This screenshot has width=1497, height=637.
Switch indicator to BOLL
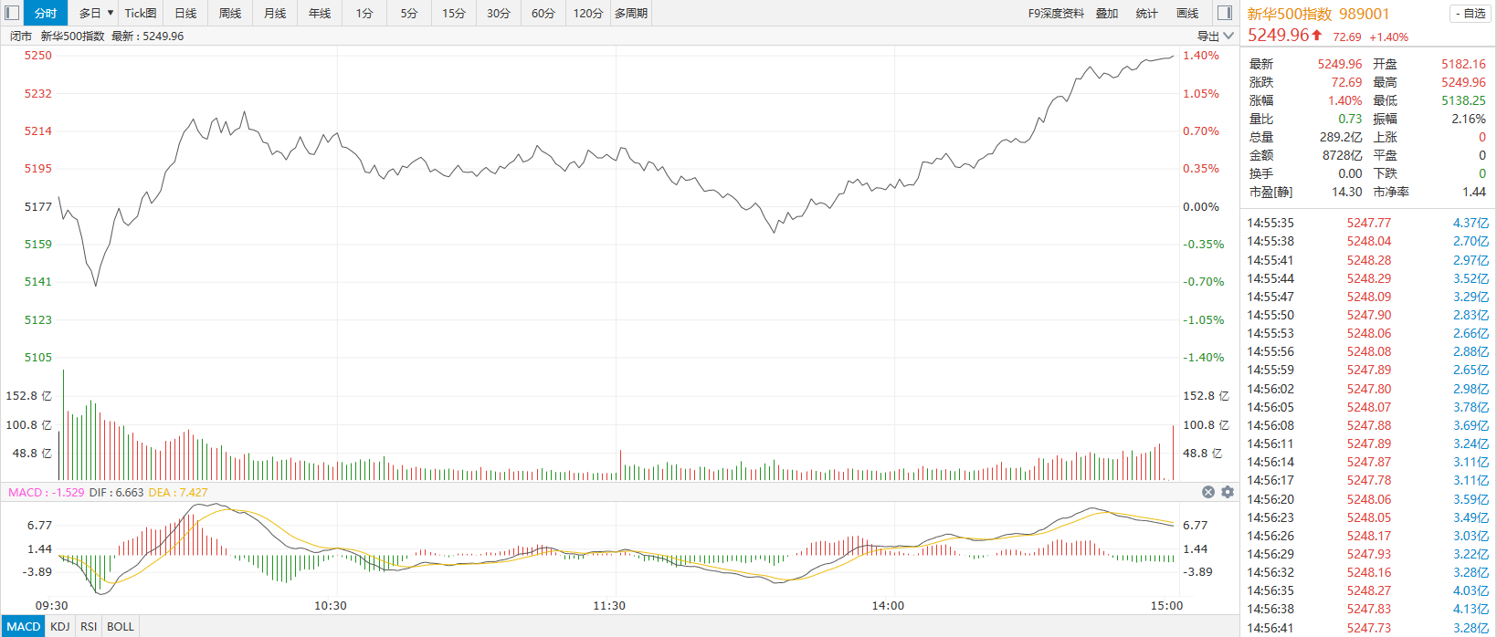tap(121, 626)
